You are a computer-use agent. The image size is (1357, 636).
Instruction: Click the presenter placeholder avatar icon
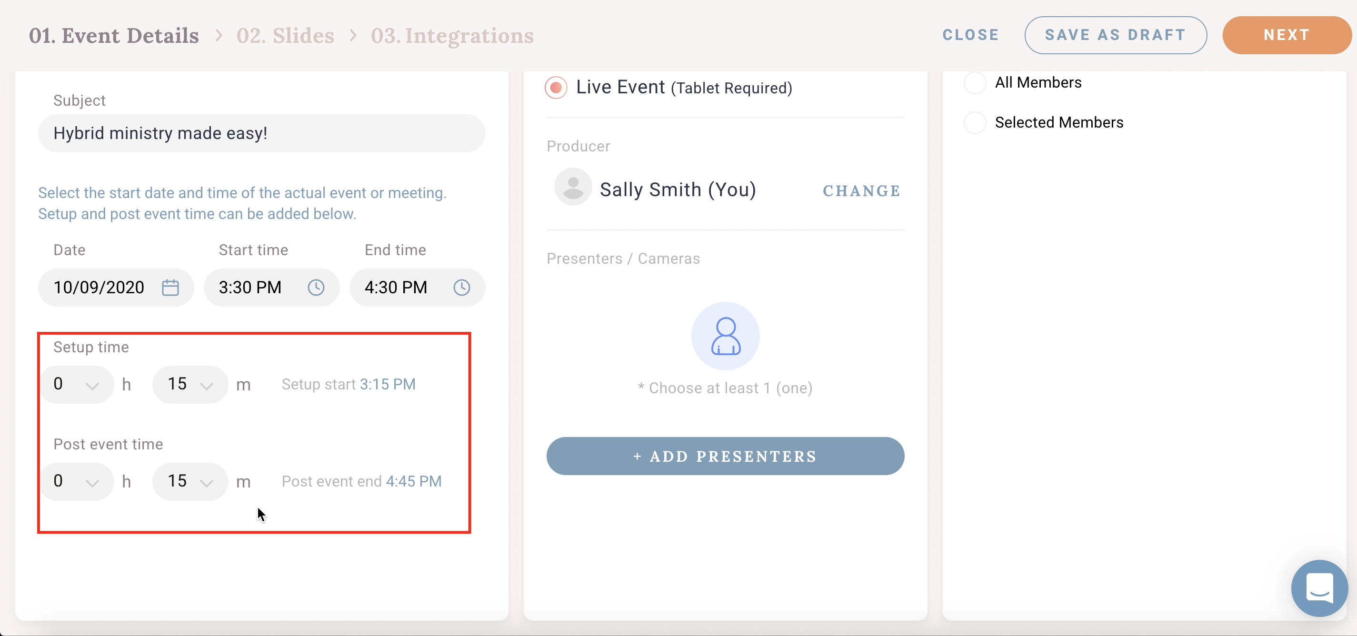[725, 336]
